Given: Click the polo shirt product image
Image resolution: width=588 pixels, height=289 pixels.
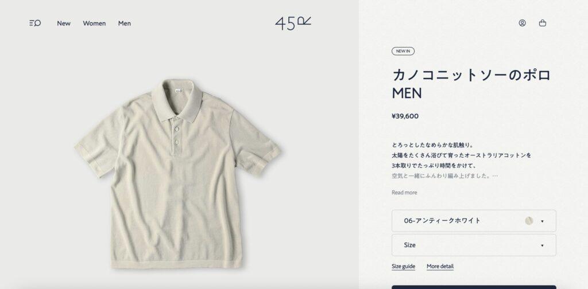Looking at the screenshot, I should [178, 173].
